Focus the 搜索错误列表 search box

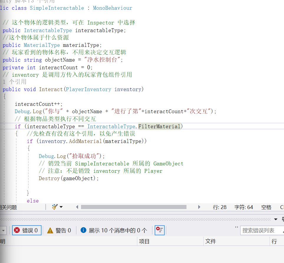click(262, 230)
